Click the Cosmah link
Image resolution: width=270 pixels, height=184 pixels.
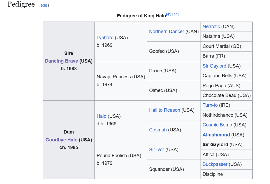(158, 130)
